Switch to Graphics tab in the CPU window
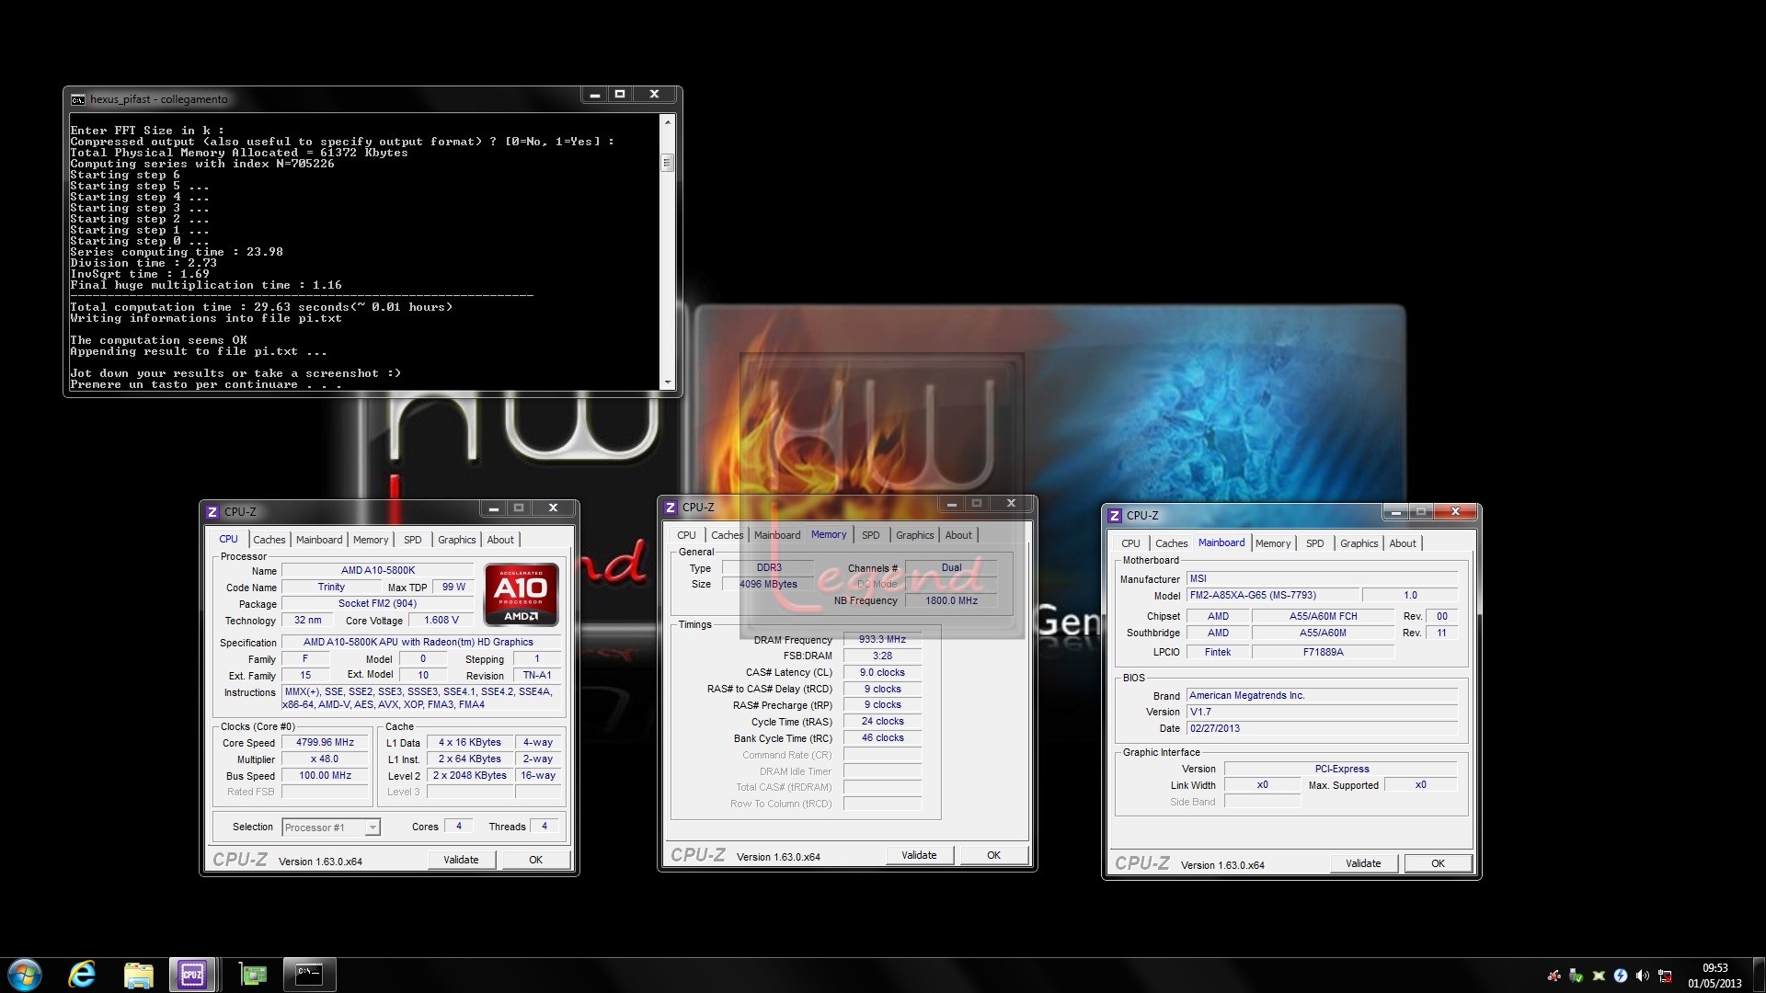Image resolution: width=1766 pixels, height=993 pixels. (x=457, y=540)
